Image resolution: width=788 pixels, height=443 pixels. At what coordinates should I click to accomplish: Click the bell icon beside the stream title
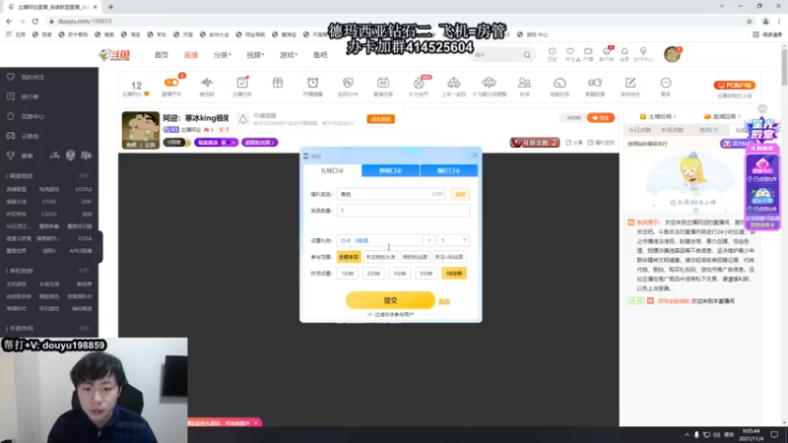pos(243,119)
